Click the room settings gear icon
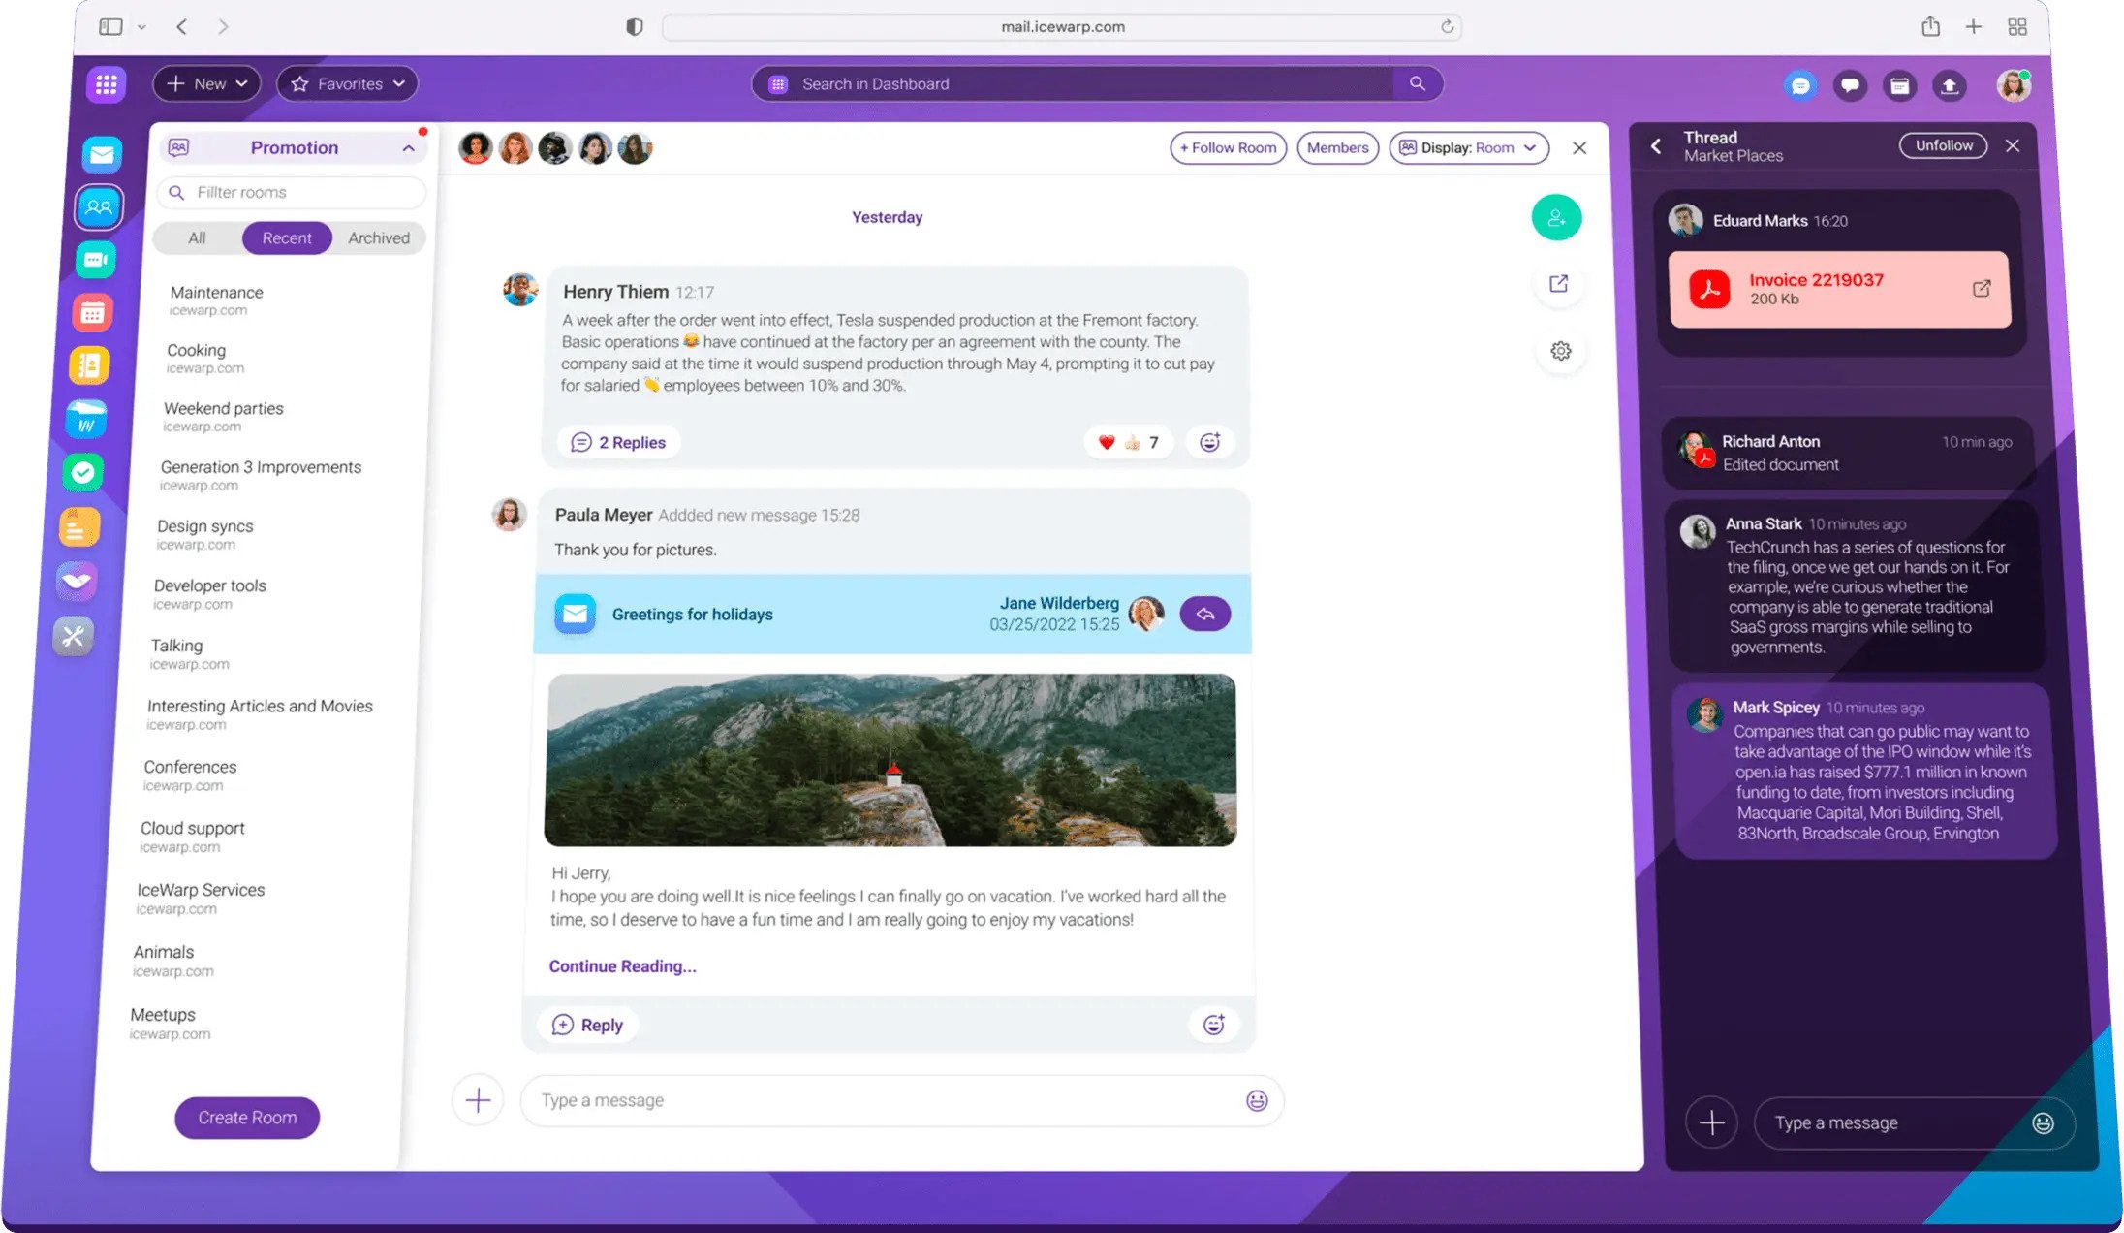The height and width of the screenshot is (1233, 2124). [x=1560, y=351]
